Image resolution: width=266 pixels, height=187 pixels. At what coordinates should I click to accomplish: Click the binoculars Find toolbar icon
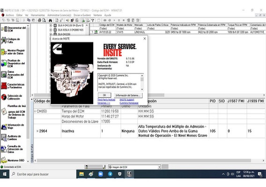tap(51, 20)
